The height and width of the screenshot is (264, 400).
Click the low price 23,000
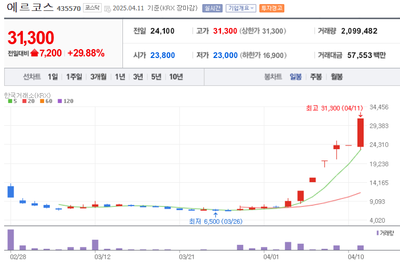[225, 55]
